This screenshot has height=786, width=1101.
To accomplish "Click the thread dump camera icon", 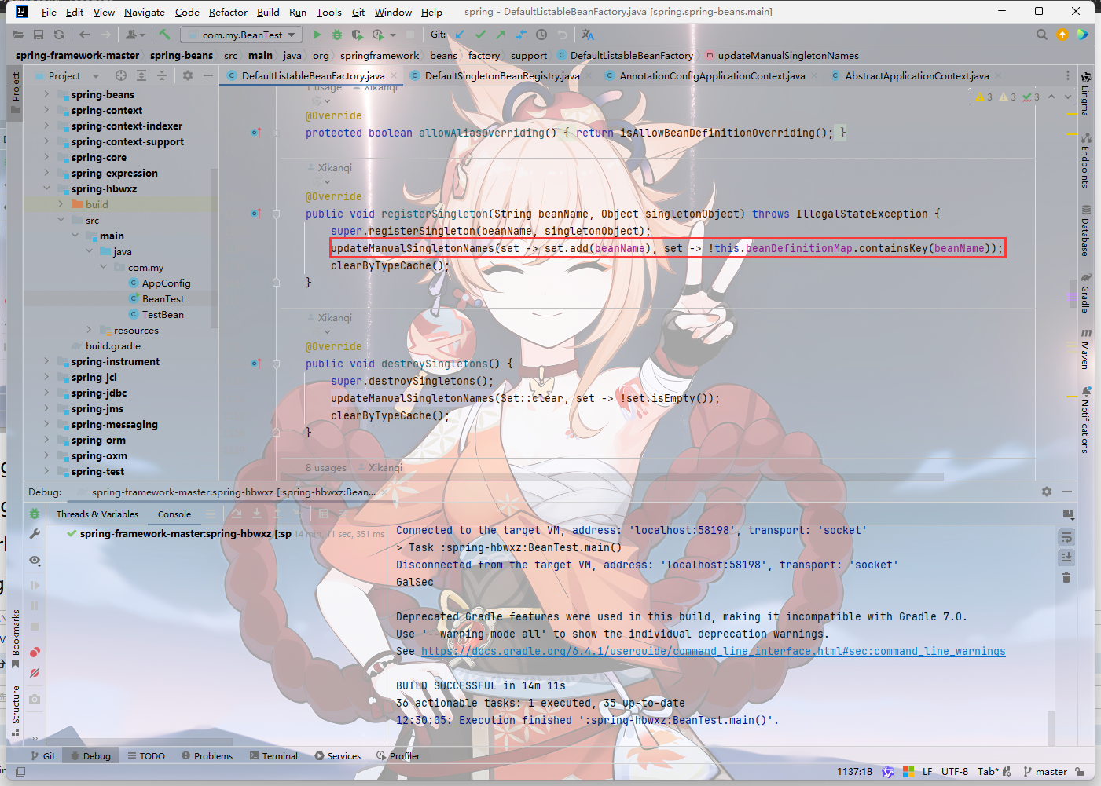I will click(x=35, y=699).
